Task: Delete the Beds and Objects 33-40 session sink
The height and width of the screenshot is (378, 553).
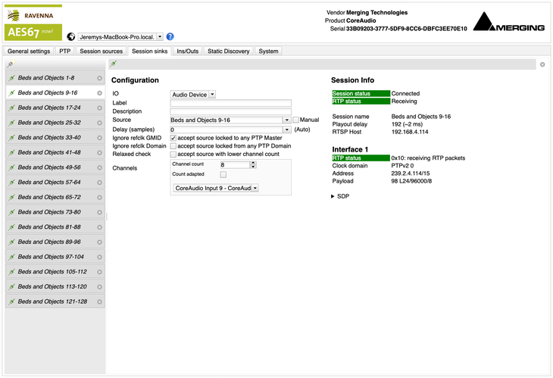Action: pyautogui.click(x=99, y=137)
